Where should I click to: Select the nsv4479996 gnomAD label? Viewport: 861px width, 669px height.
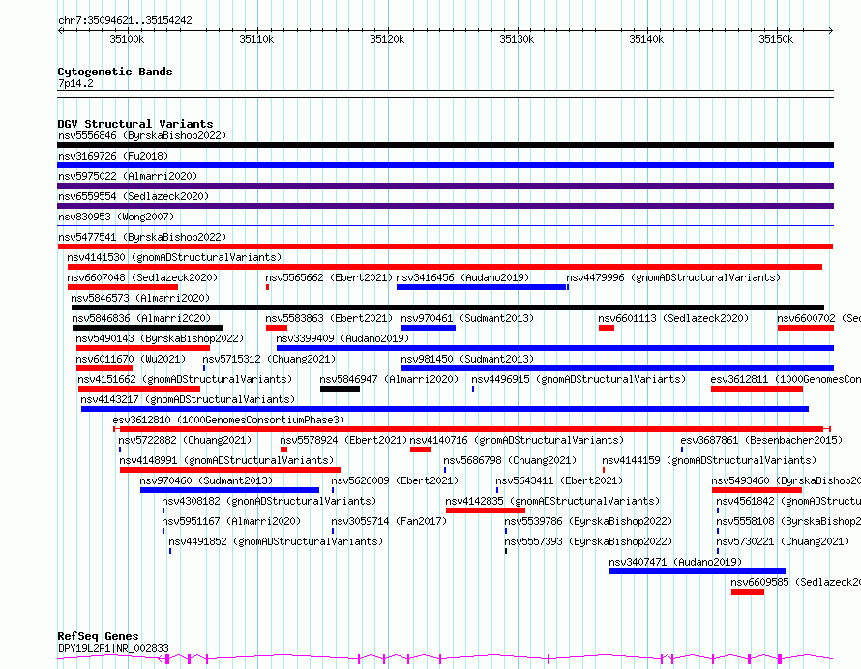[x=673, y=277]
